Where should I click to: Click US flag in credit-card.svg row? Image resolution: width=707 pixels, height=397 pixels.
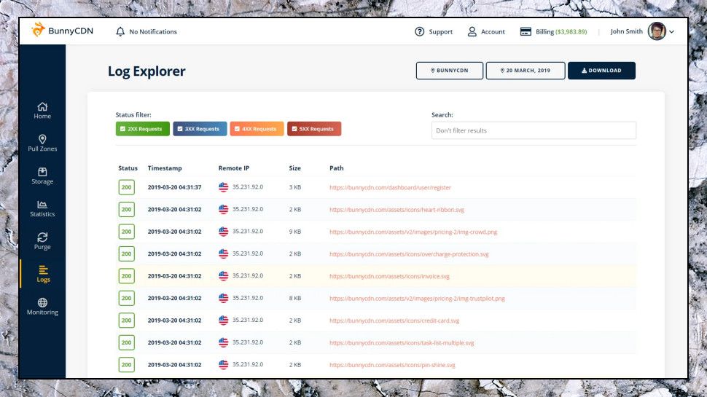(224, 320)
